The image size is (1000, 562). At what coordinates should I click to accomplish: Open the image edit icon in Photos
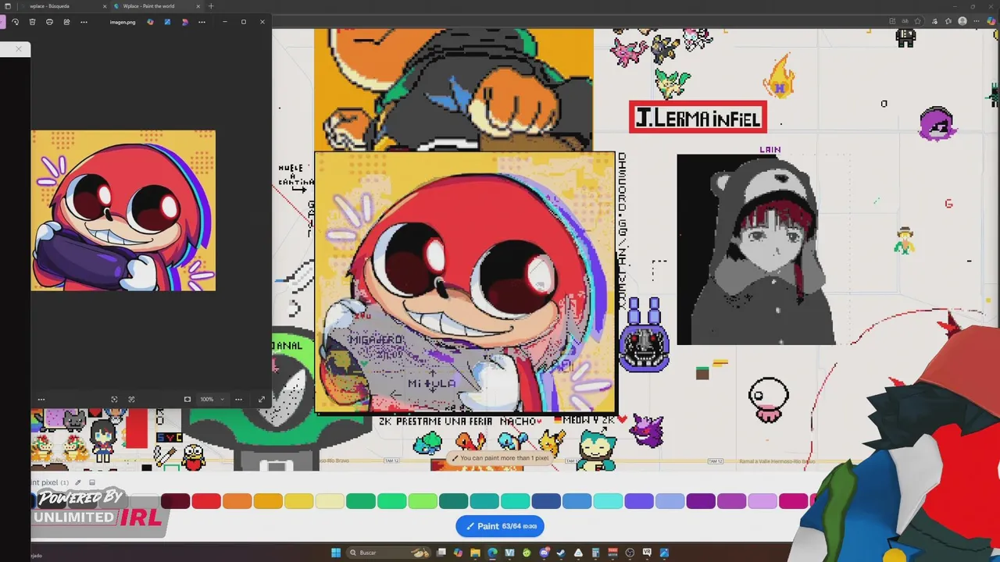(167, 22)
